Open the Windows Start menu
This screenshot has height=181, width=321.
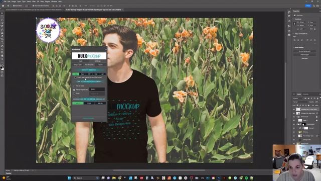pyautogui.click(x=69, y=178)
